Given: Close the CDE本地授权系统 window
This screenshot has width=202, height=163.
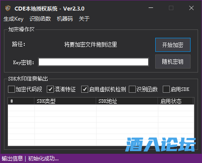Looking at the screenshot, I should pos(191,8).
